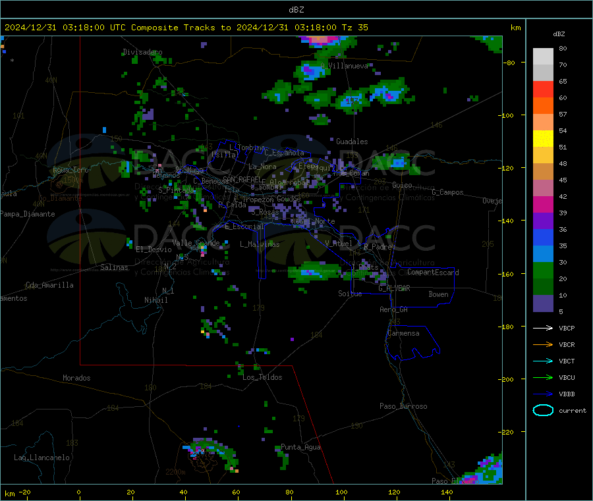Click the 'Bowen' map label

click(438, 294)
